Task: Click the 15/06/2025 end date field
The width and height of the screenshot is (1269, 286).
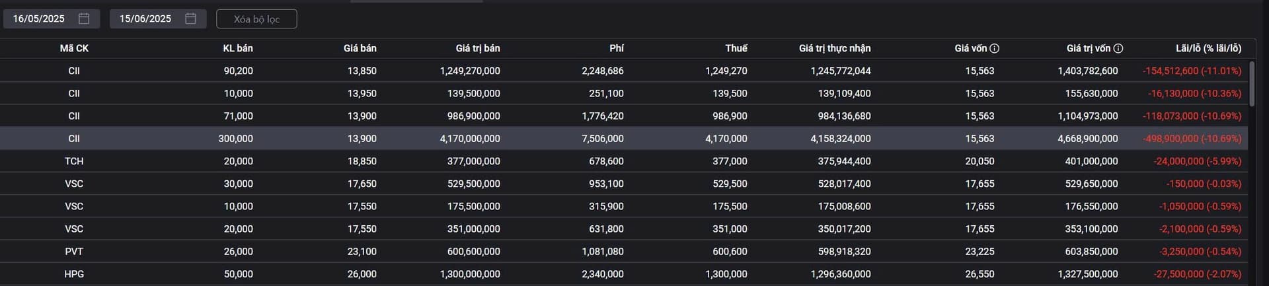Action: (x=145, y=18)
